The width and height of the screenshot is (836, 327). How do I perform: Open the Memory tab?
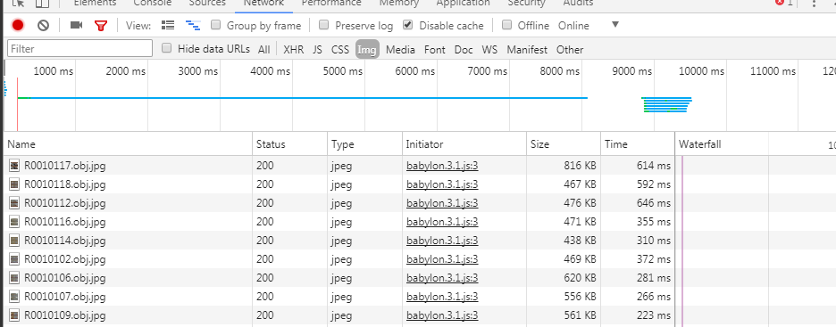[399, 4]
